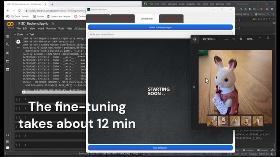Add a Text cell in Colab
This screenshot has height=157, width=280.
(x=30, y=34)
